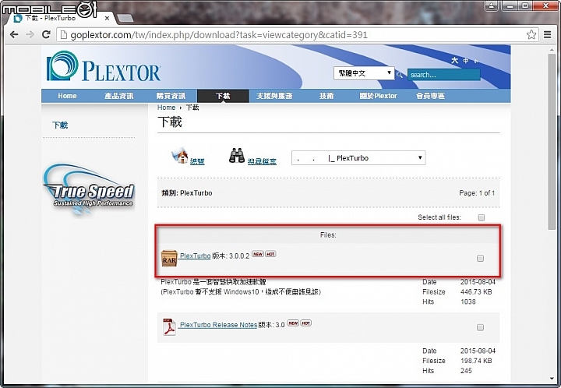Click the RAR archive icon for PlexTurbo
Viewport: 561px width, 388px height.
169,258
